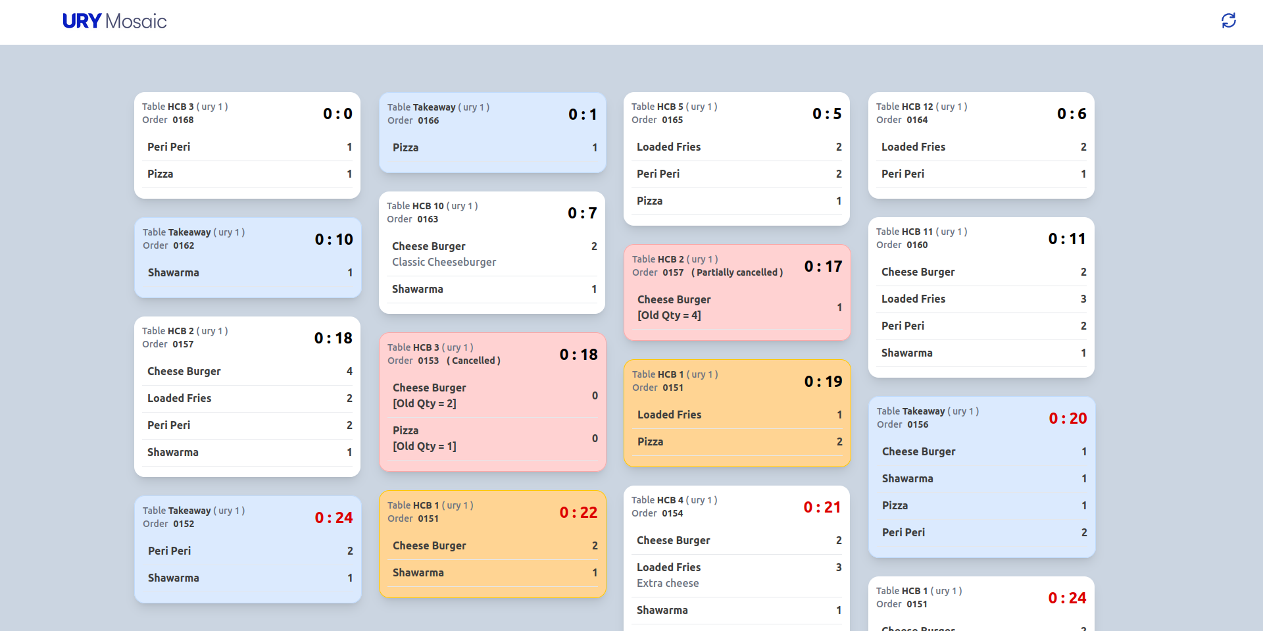Image resolution: width=1263 pixels, height=631 pixels.
Task: Click the 0:21 timer on order 0154
Action: click(822, 507)
